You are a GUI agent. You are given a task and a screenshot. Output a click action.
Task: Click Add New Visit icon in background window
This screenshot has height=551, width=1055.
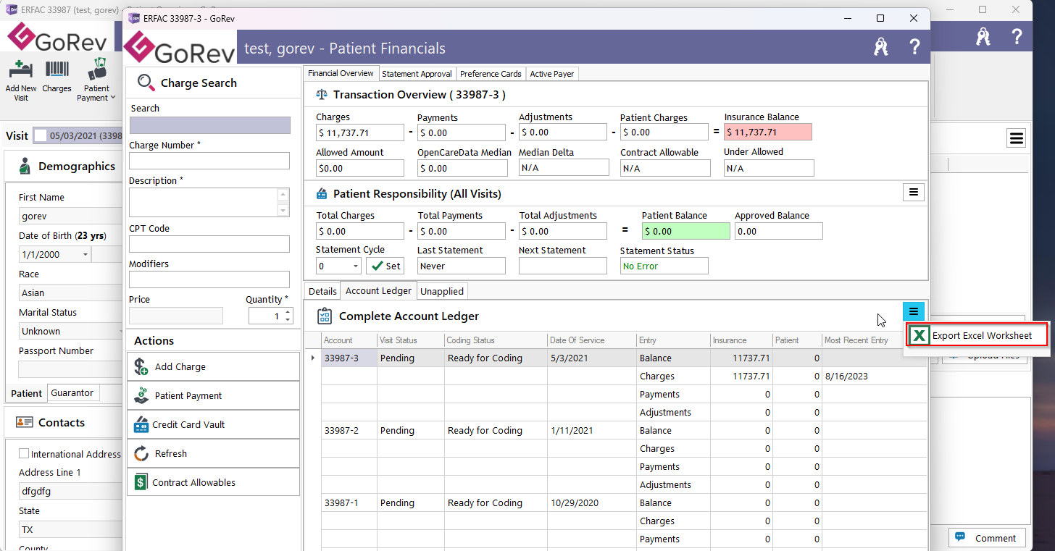22,70
